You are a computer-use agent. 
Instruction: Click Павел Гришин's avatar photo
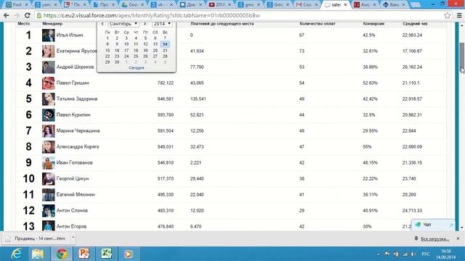point(49,83)
